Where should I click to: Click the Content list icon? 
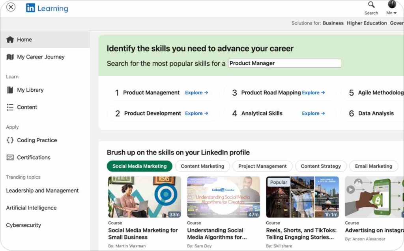10,107
